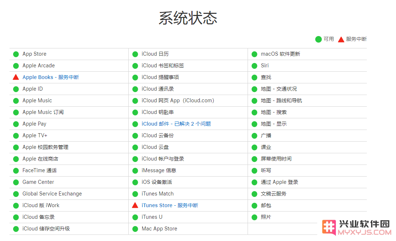
Task: Select the 邮包 row text
Action: click(266, 205)
